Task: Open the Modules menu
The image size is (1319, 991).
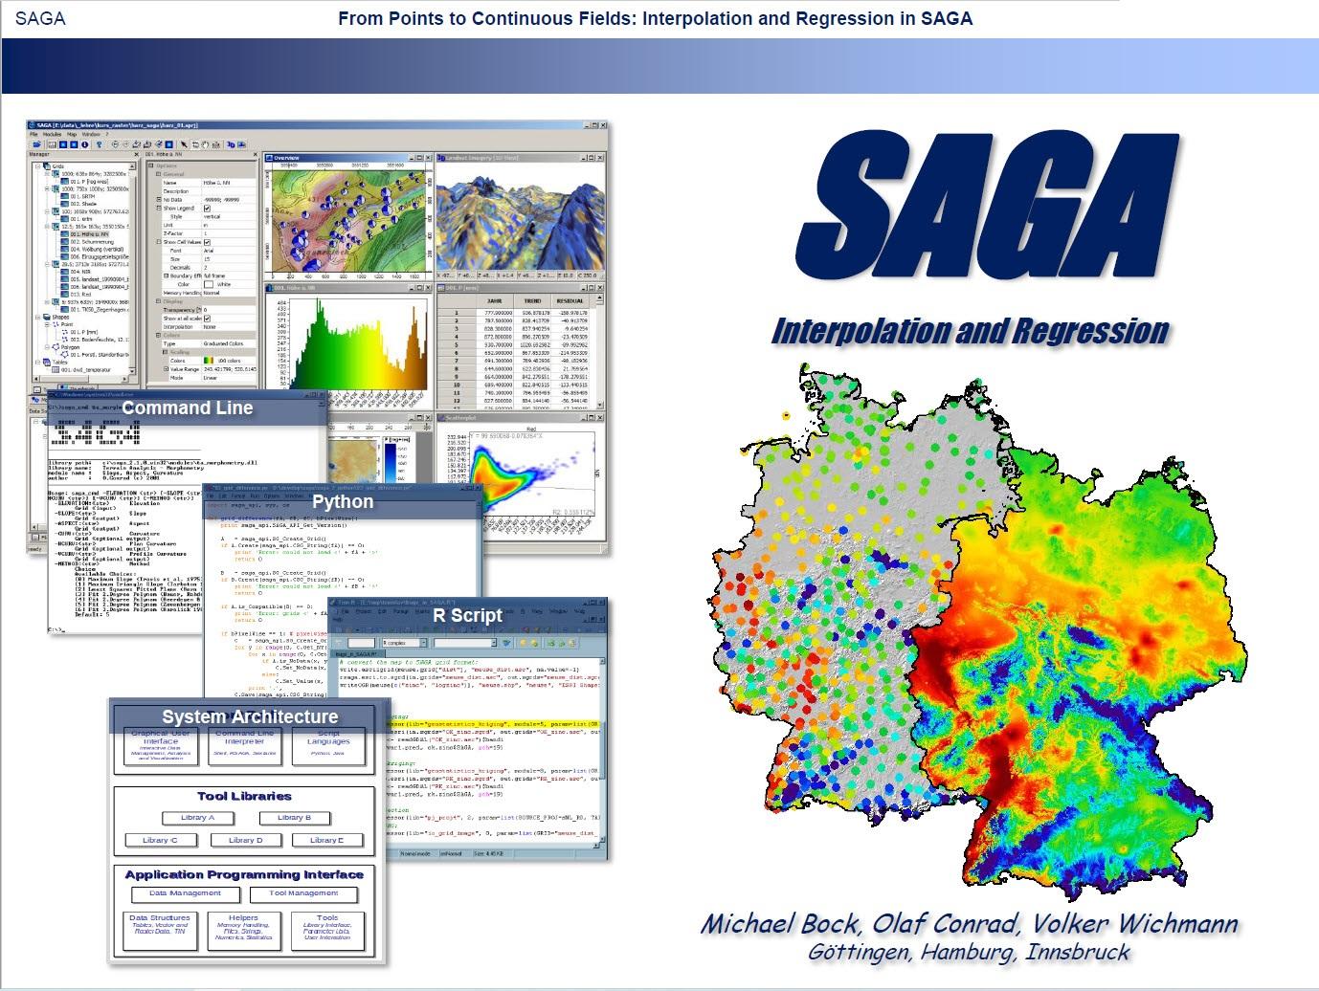Action: [52, 134]
